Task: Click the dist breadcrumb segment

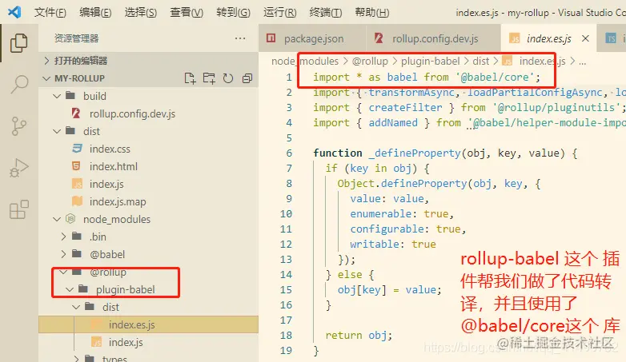Action: 480,61
